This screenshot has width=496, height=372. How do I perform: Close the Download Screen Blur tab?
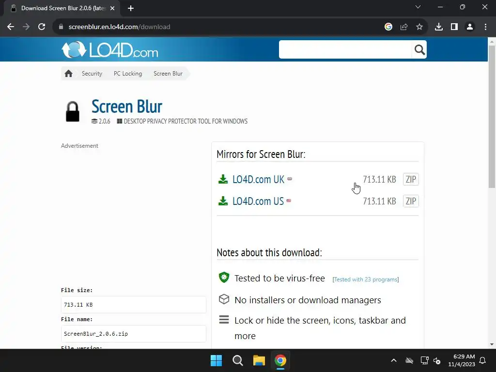pos(112,9)
